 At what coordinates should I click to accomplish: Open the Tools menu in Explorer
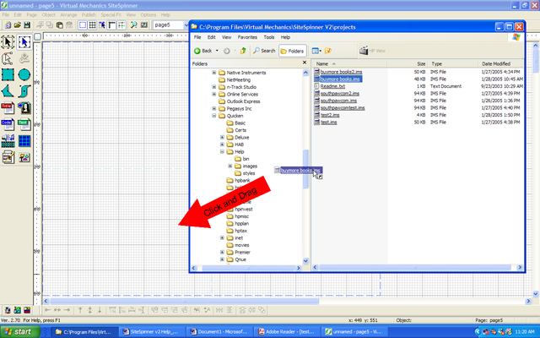coord(268,37)
